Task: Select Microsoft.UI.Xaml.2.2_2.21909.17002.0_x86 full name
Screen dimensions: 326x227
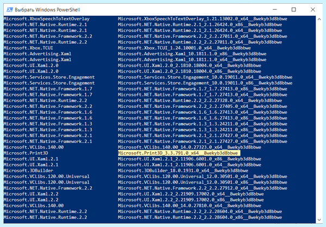Action: pyautogui.click(x=191, y=200)
